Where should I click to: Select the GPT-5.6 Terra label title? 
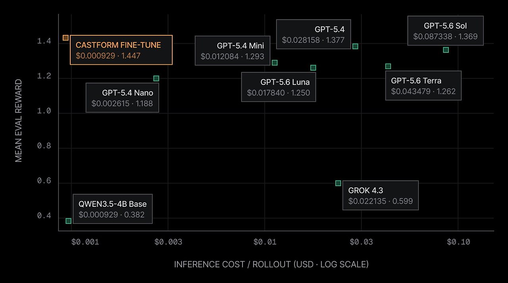(x=416, y=81)
